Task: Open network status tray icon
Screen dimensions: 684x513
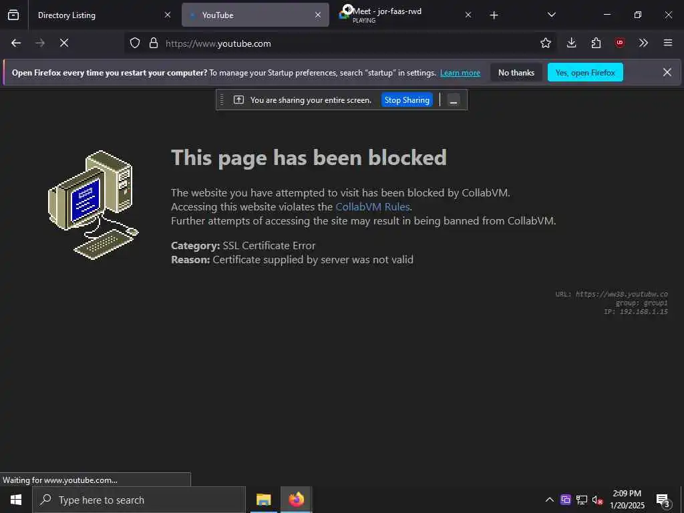Action: point(582,500)
